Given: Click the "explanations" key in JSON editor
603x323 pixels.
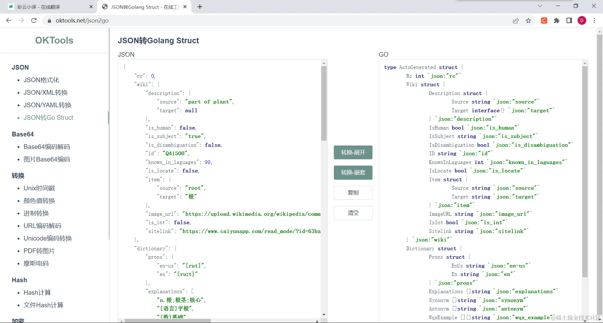Looking at the screenshot, I should pos(165,292).
